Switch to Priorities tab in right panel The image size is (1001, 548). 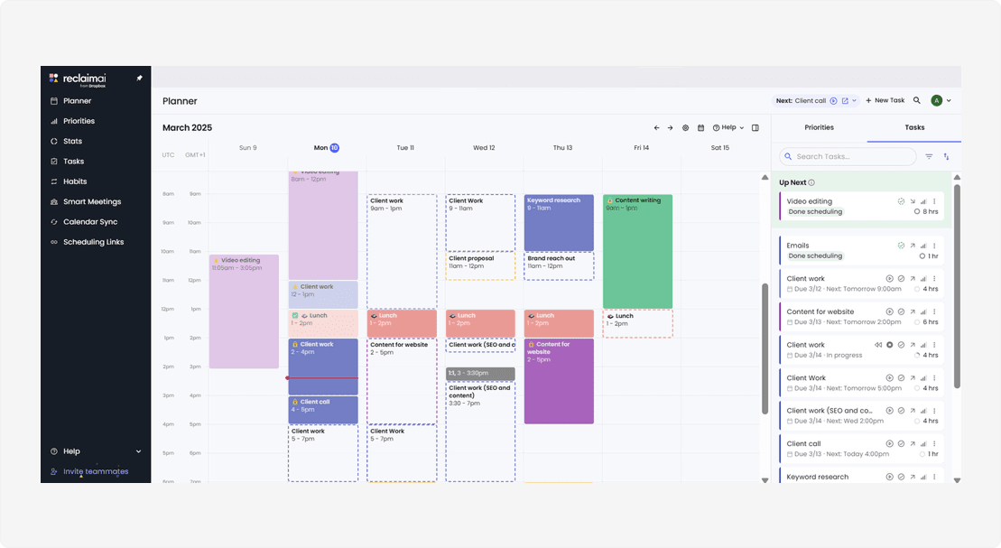[819, 127]
